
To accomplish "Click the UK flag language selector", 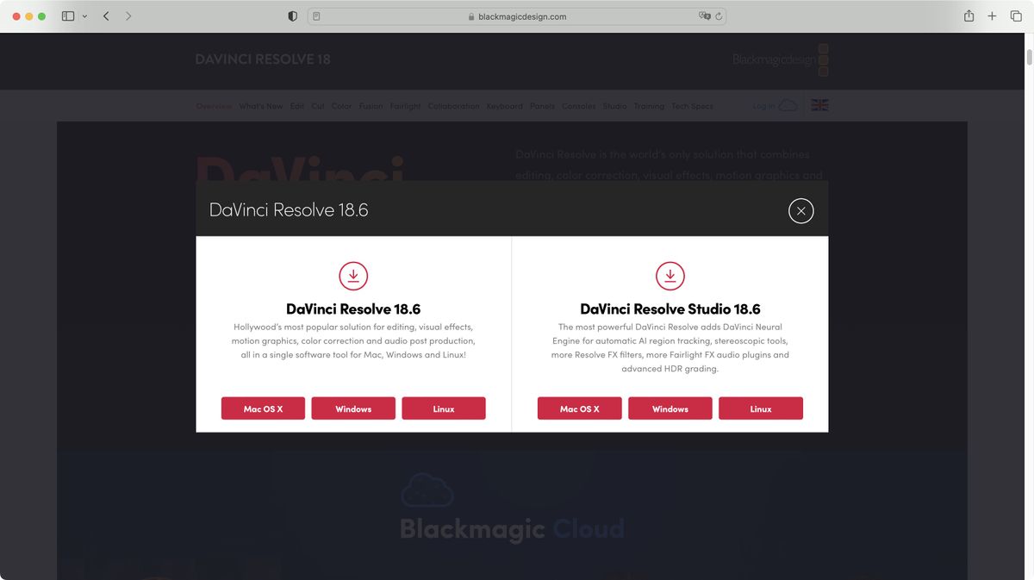I will (819, 104).
